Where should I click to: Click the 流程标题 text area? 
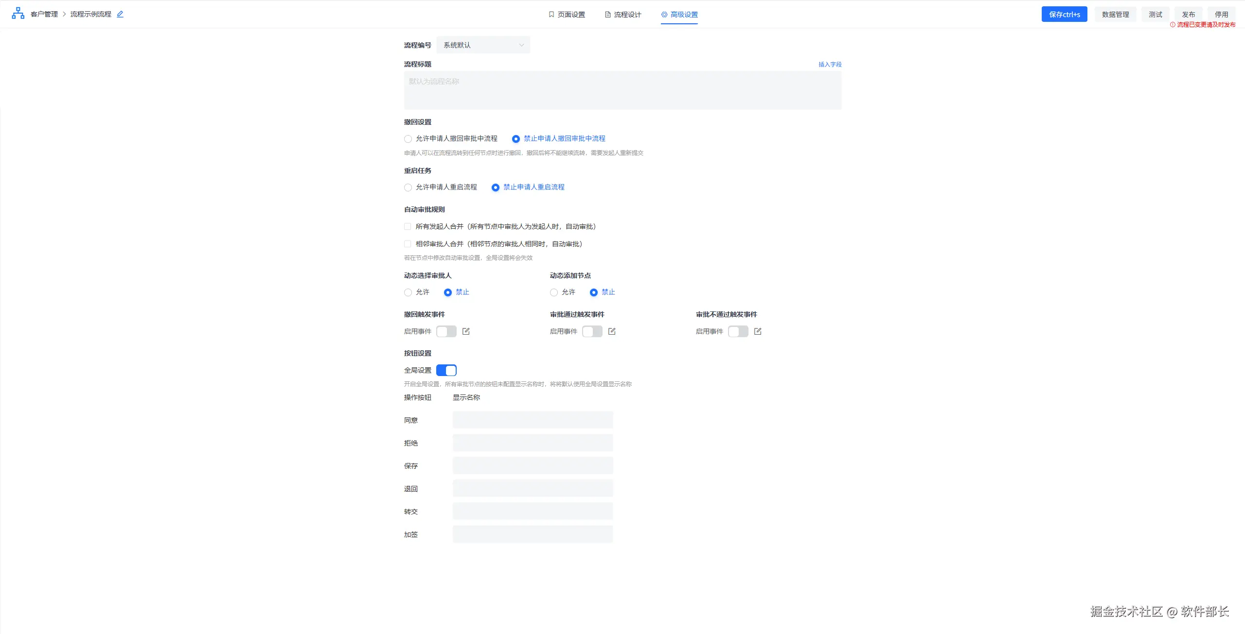[622, 90]
